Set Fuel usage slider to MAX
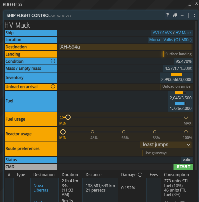This screenshot has height=202, width=199. coord(186,117)
